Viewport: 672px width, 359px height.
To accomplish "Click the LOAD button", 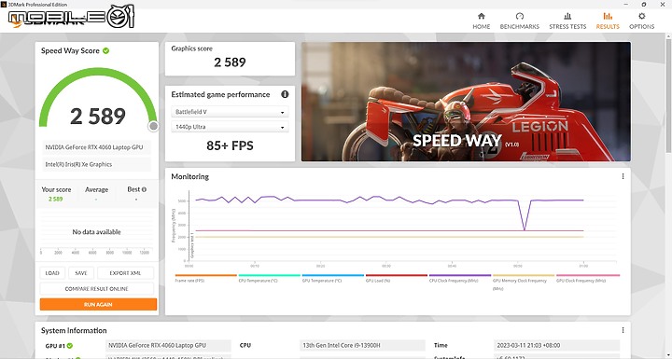I will point(52,273).
